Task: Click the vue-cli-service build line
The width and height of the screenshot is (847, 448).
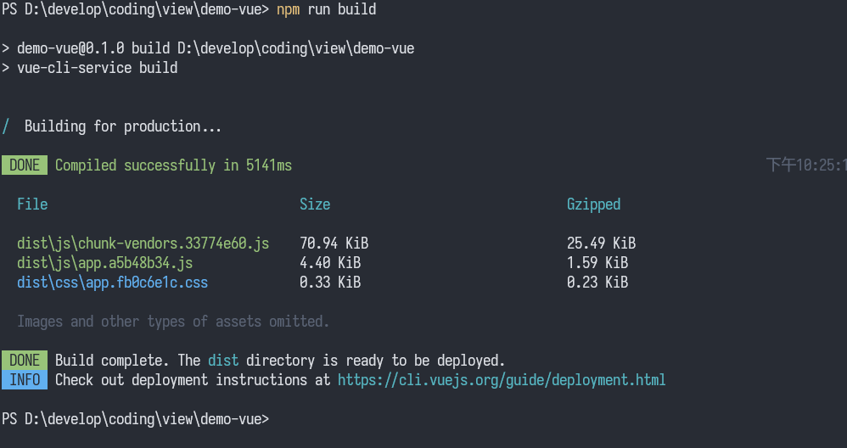Action: click(90, 68)
